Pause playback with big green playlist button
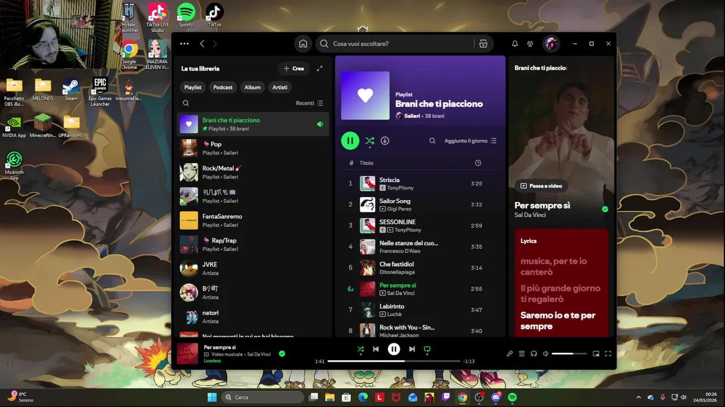Viewport: 725px width, 407px height. pos(350,141)
